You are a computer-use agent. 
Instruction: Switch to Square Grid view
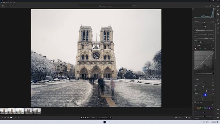coord(5,118)
